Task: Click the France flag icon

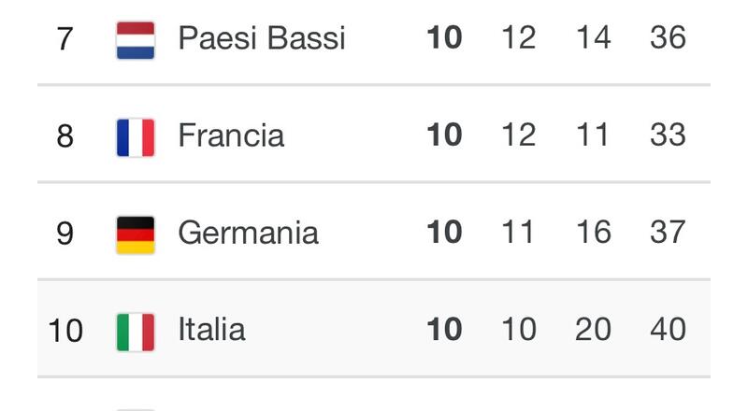Action: [x=136, y=137]
